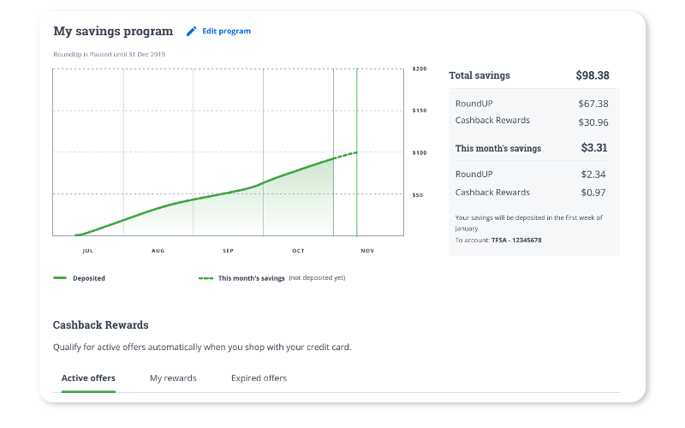The image size is (685, 428).
Task: Click the JUL axis label
Action: pyautogui.click(x=88, y=251)
